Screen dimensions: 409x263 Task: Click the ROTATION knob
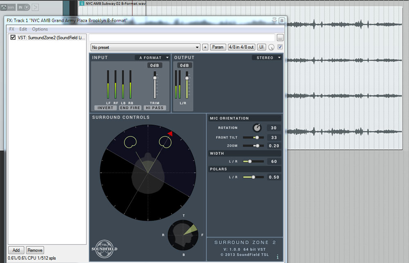point(257,128)
